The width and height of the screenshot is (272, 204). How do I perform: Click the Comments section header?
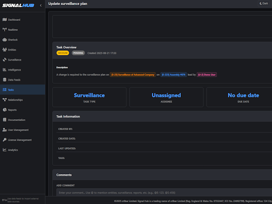[162, 175]
